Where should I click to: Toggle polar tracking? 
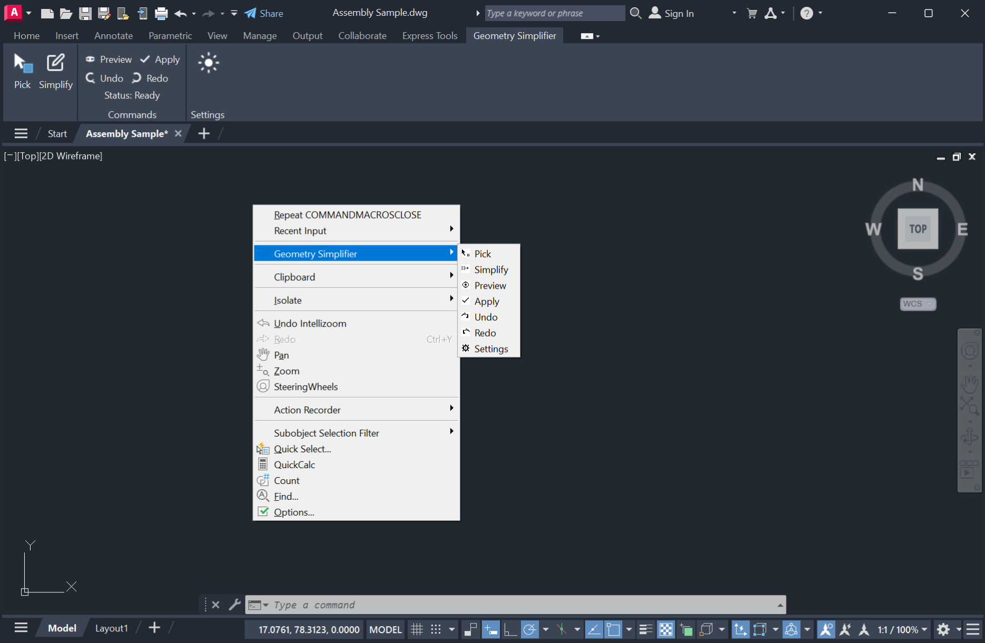pyautogui.click(x=529, y=629)
